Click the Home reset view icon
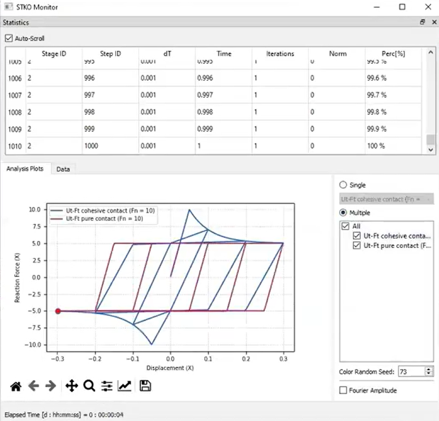Image resolution: width=439 pixels, height=421 pixels. point(16,386)
